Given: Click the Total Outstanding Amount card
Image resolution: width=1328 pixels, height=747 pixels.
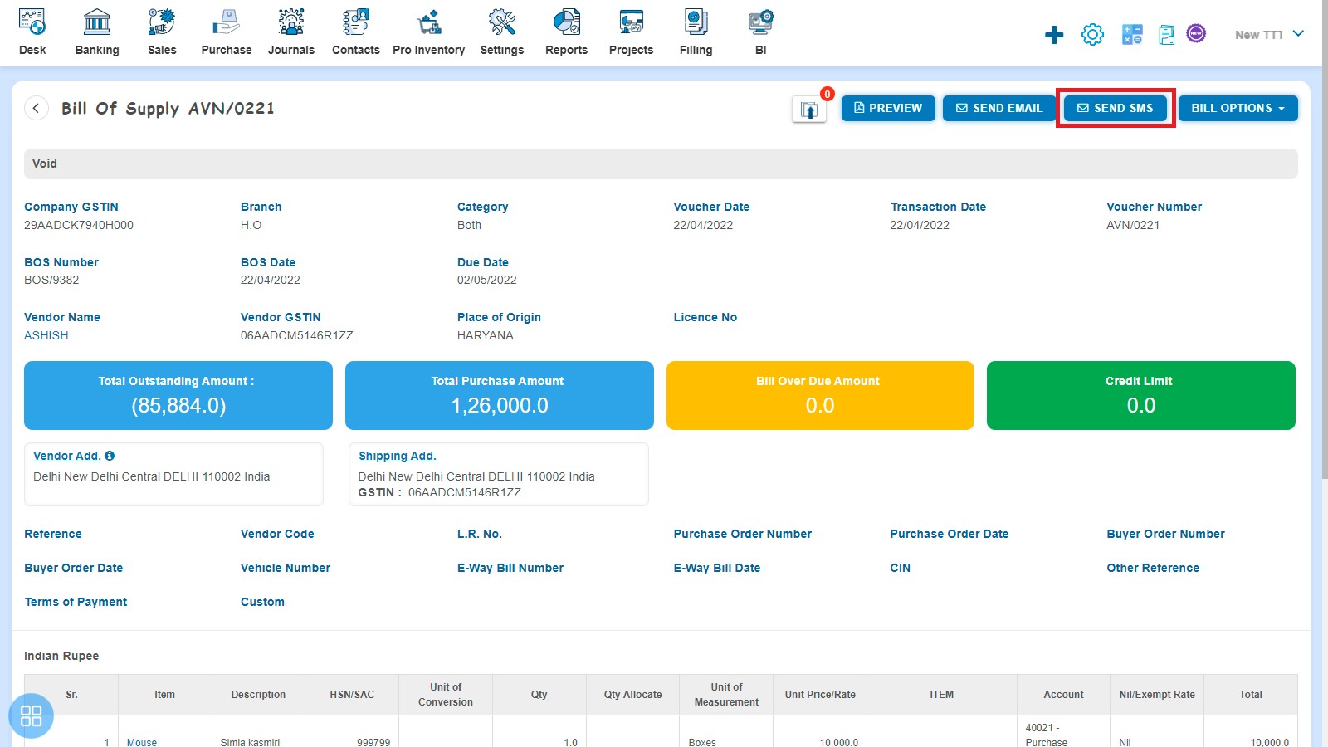Looking at the screenshot, I should click(x=178, y=395).
